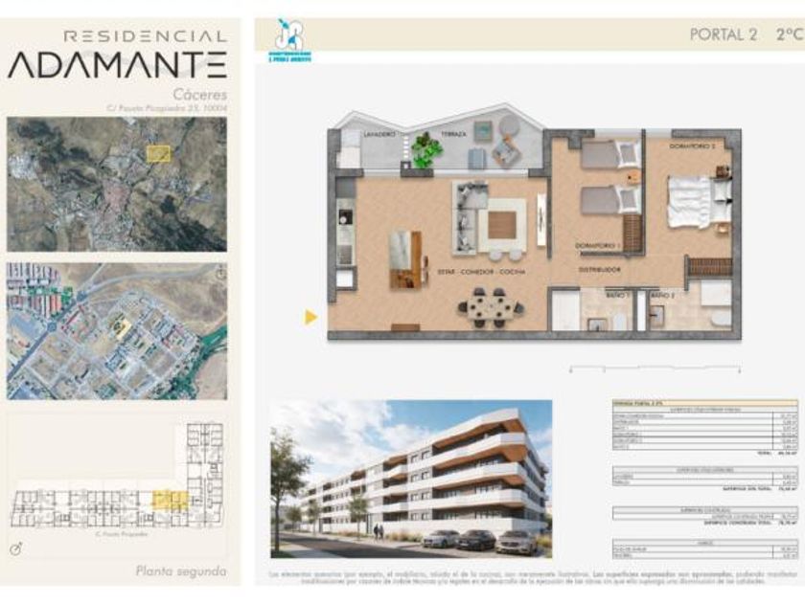This screenshot has height=603, width=805.
Task: Select the yellow highlighted plot on the satellite map
Action: pos(158,154)
